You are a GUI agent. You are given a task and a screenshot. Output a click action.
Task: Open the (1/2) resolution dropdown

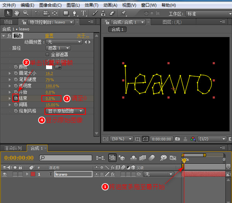212,139
